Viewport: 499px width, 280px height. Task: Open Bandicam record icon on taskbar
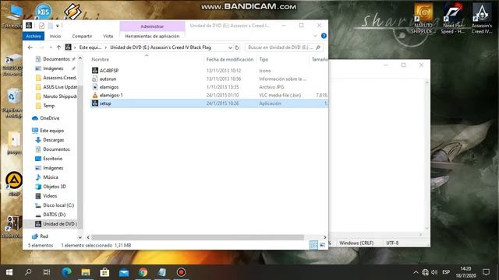click(181, 272)
